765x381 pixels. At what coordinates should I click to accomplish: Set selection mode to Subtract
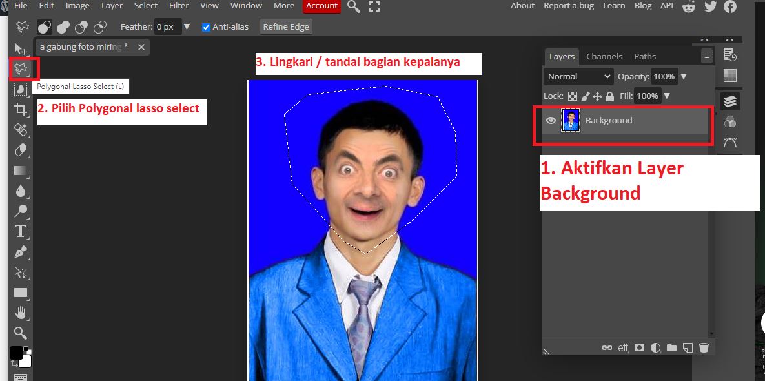[x=81, y=27]
